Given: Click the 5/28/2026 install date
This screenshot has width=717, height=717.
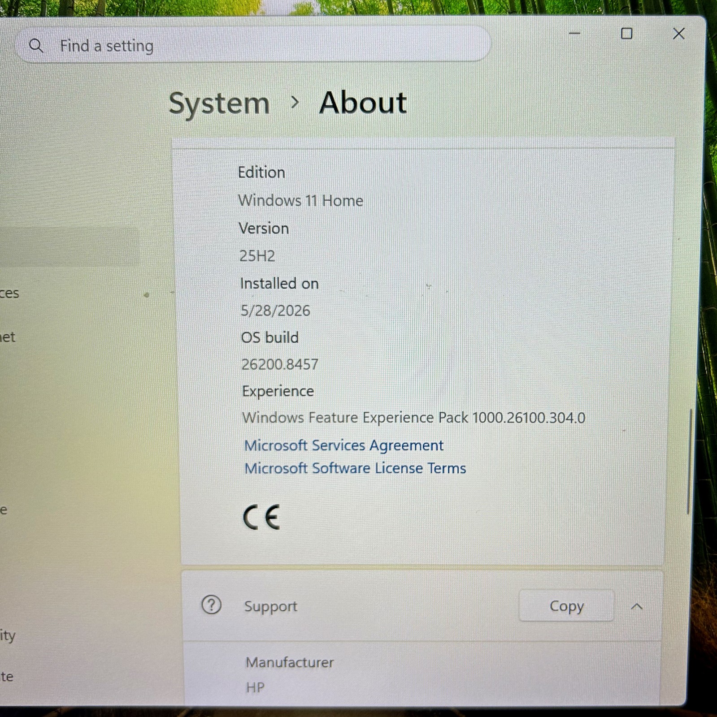Looking at the screenshot, I should tap(275, 311).
